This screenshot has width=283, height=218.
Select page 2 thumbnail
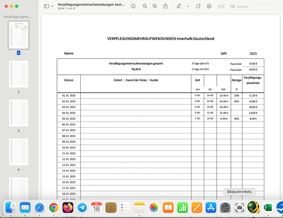[x=19, y=74]
